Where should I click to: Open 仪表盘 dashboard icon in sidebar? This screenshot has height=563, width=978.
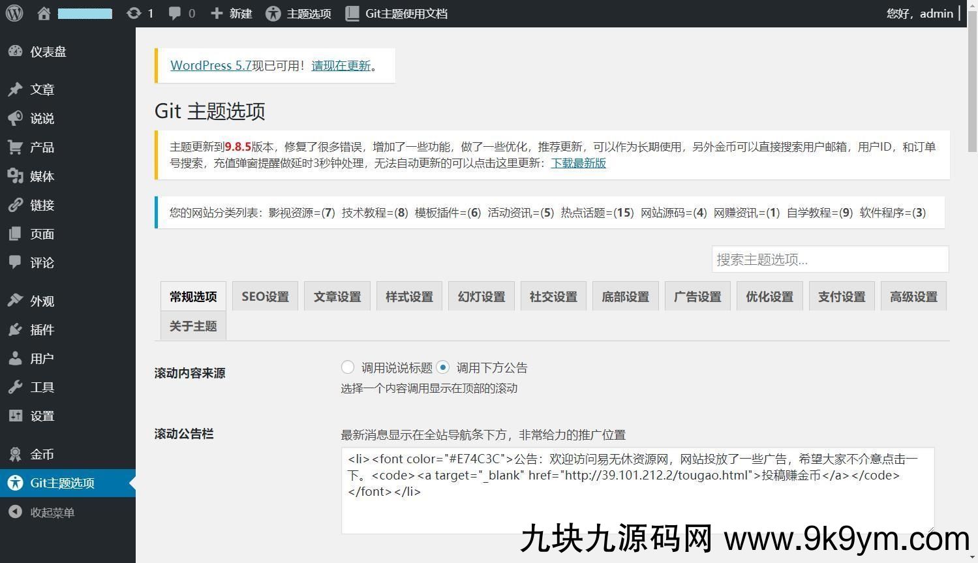(x=16, y=52)
